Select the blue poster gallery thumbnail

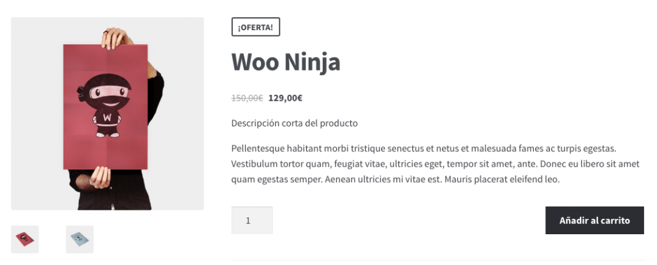click(80, 239)
